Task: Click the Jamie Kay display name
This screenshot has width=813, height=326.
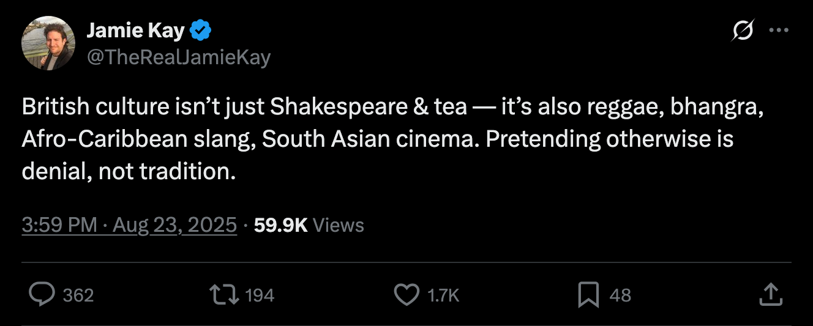Action: (135, 29)
